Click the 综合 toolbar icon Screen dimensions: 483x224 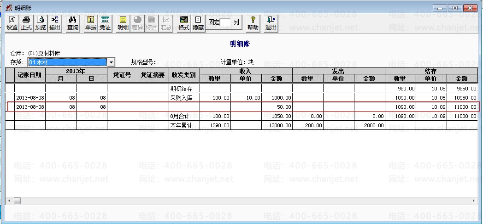(151, 23)
